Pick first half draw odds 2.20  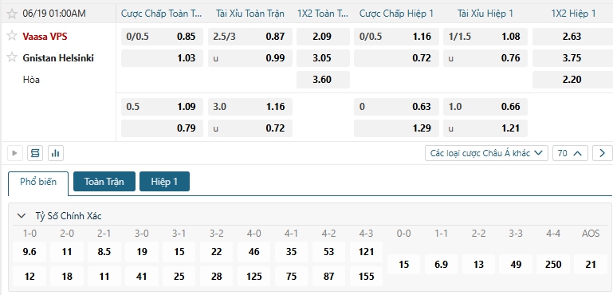[x=572, y=80]
